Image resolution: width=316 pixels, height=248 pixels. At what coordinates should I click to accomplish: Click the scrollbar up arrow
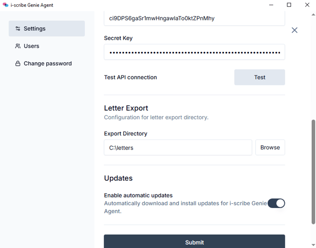pyautogui.click(x=313, y=15)
